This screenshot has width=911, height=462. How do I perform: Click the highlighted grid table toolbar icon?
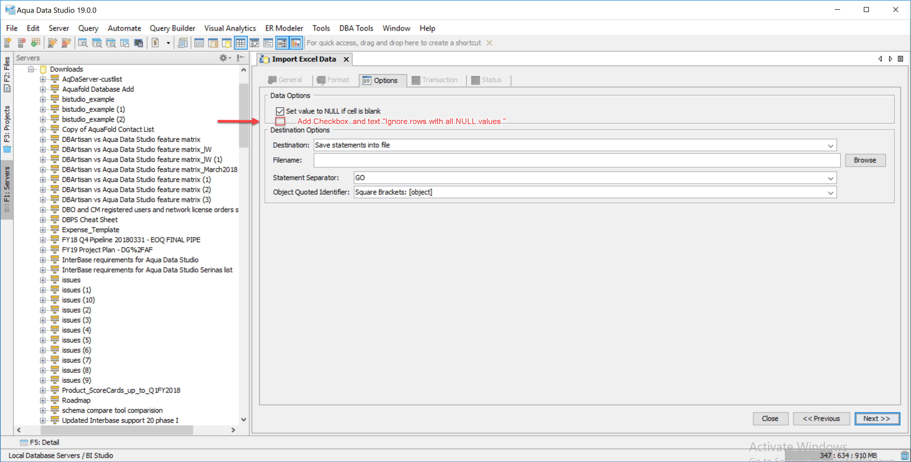click(x=240, y=43)
